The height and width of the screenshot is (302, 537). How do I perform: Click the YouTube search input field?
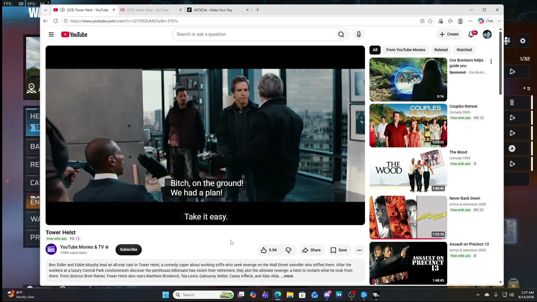point(254,34)
